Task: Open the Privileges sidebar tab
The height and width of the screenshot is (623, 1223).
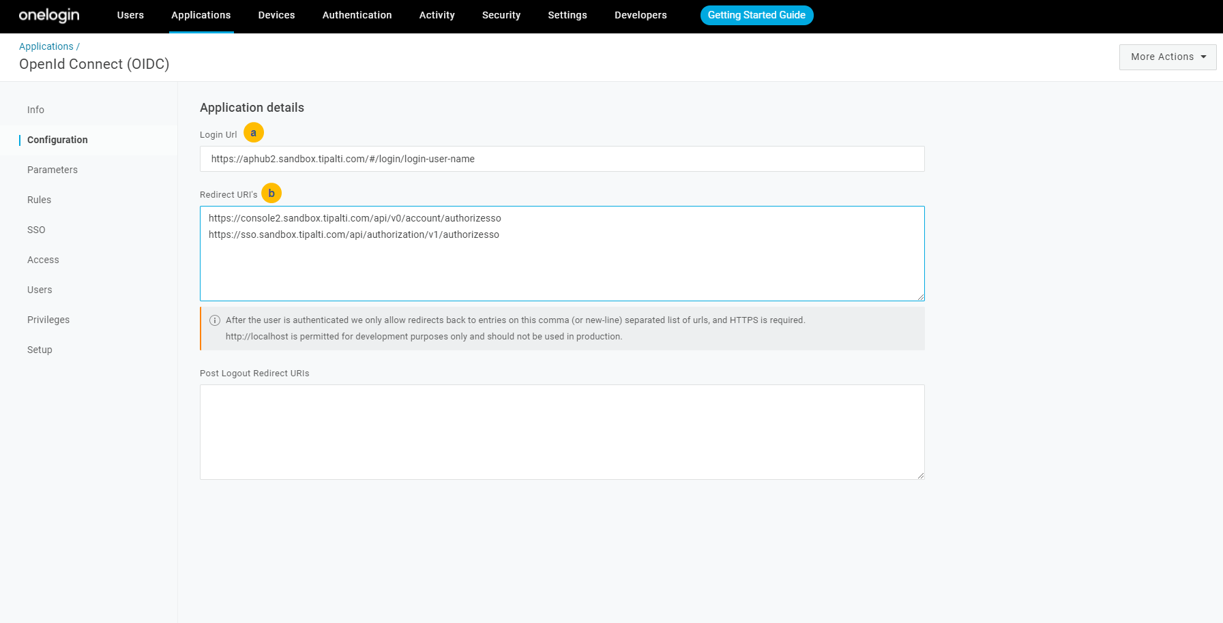Action: [48, 320]
